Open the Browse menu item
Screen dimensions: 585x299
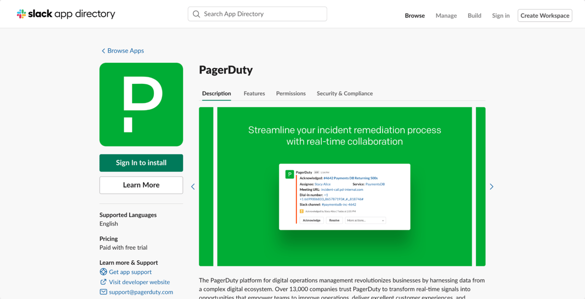415,16
